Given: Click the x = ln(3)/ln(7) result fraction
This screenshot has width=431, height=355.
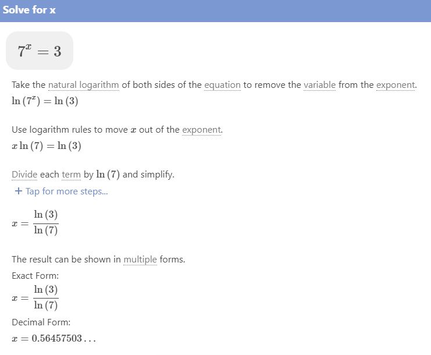Looking at the screenshot, I should tap(35, 223).
